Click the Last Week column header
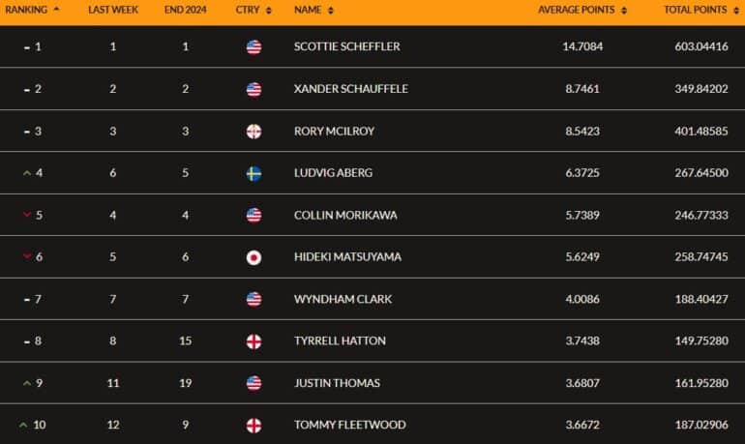The width and height of the screenshot is (745, 444). [113, 10]
